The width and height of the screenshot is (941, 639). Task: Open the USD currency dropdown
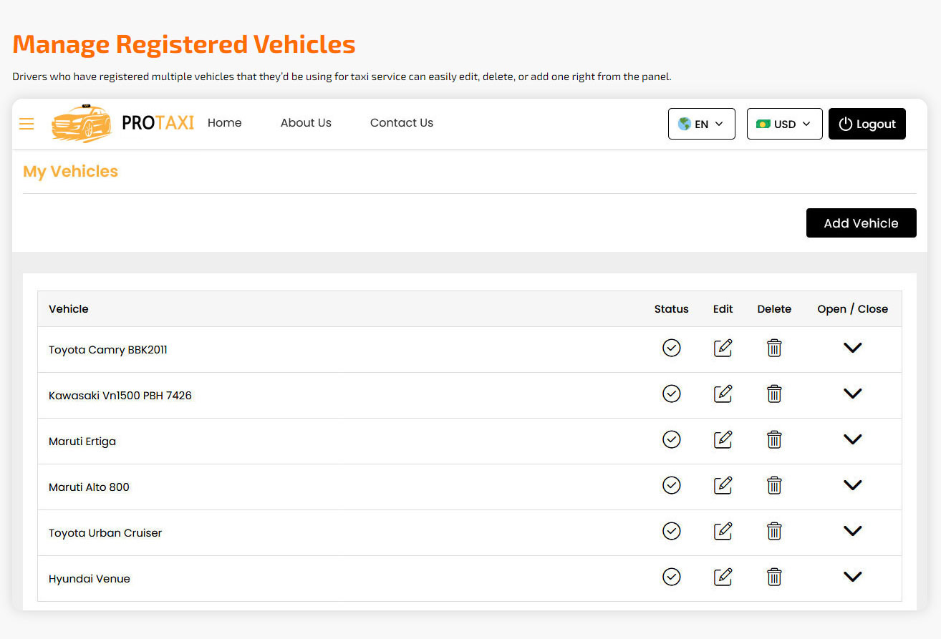(784, 123)
